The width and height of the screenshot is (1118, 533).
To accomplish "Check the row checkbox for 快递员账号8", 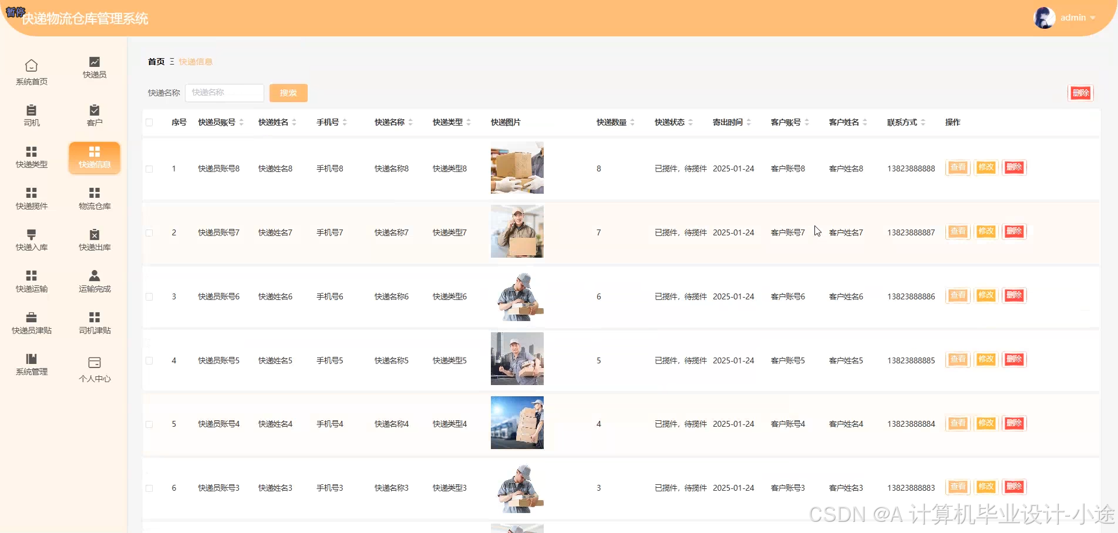I will click(149, 168).
